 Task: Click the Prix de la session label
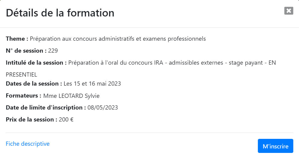[x=32, y=119]
